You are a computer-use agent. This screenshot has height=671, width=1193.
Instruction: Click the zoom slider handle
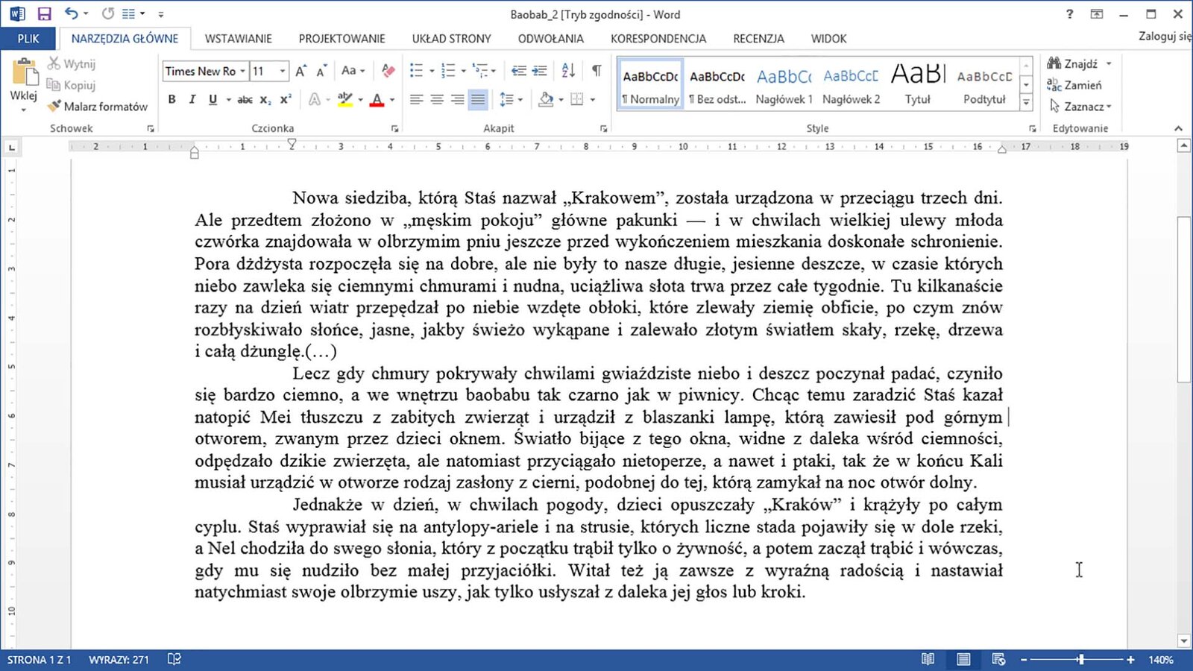[1080, 659]
